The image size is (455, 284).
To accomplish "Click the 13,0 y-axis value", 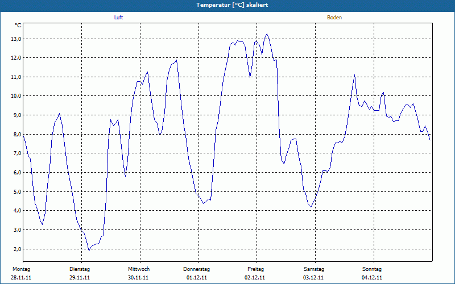I will (x=16, y=39).
